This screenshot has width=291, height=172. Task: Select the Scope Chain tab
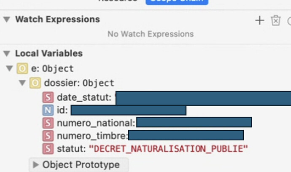(177, 2)
